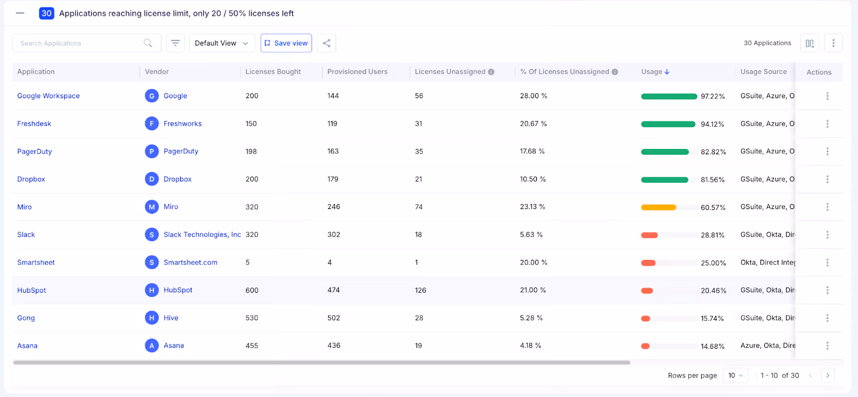Open actions menu for Slack row
This screenshot has height=397, width=858.
pyautogui.click(x=827, y=235)
